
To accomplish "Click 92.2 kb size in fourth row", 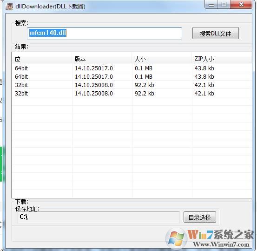I will tap(145, 93).
